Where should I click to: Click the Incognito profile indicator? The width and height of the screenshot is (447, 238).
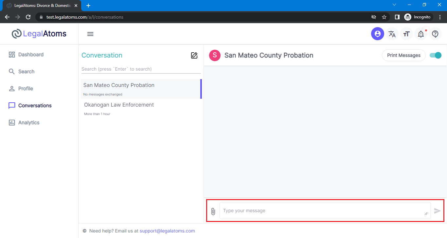(x=419, y=17)
